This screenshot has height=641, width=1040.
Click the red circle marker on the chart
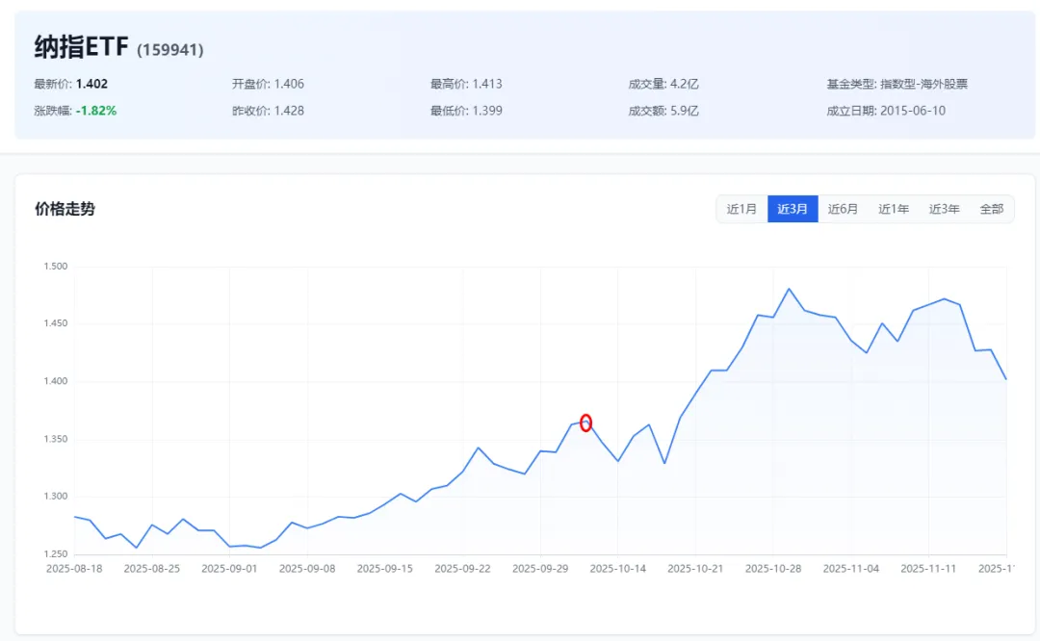coord(585,423)
